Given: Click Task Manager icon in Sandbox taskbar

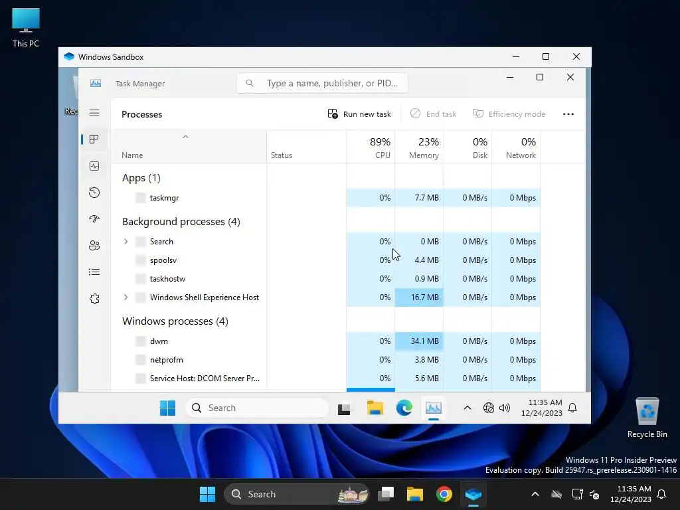Looking at the screenshot, I should [433, 408].
